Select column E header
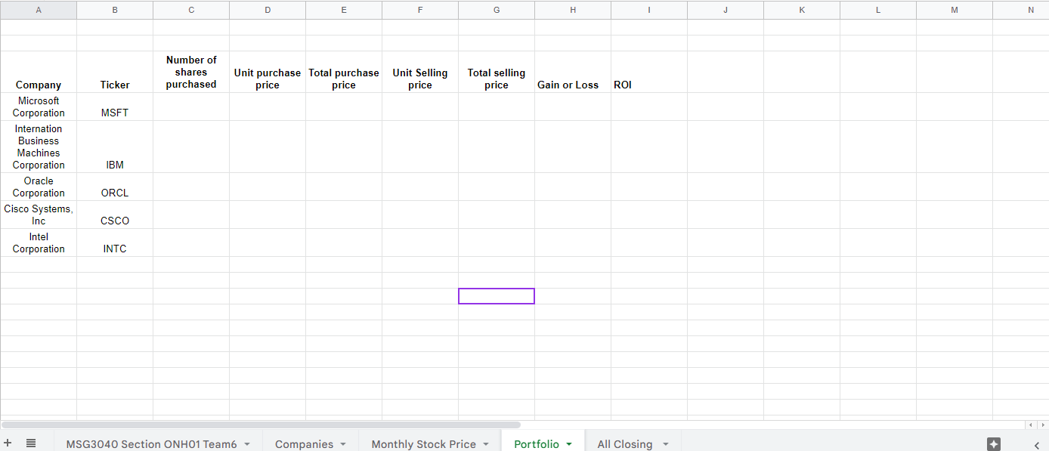The width and height of the screenshot is (1049, 451). [344, 10]
